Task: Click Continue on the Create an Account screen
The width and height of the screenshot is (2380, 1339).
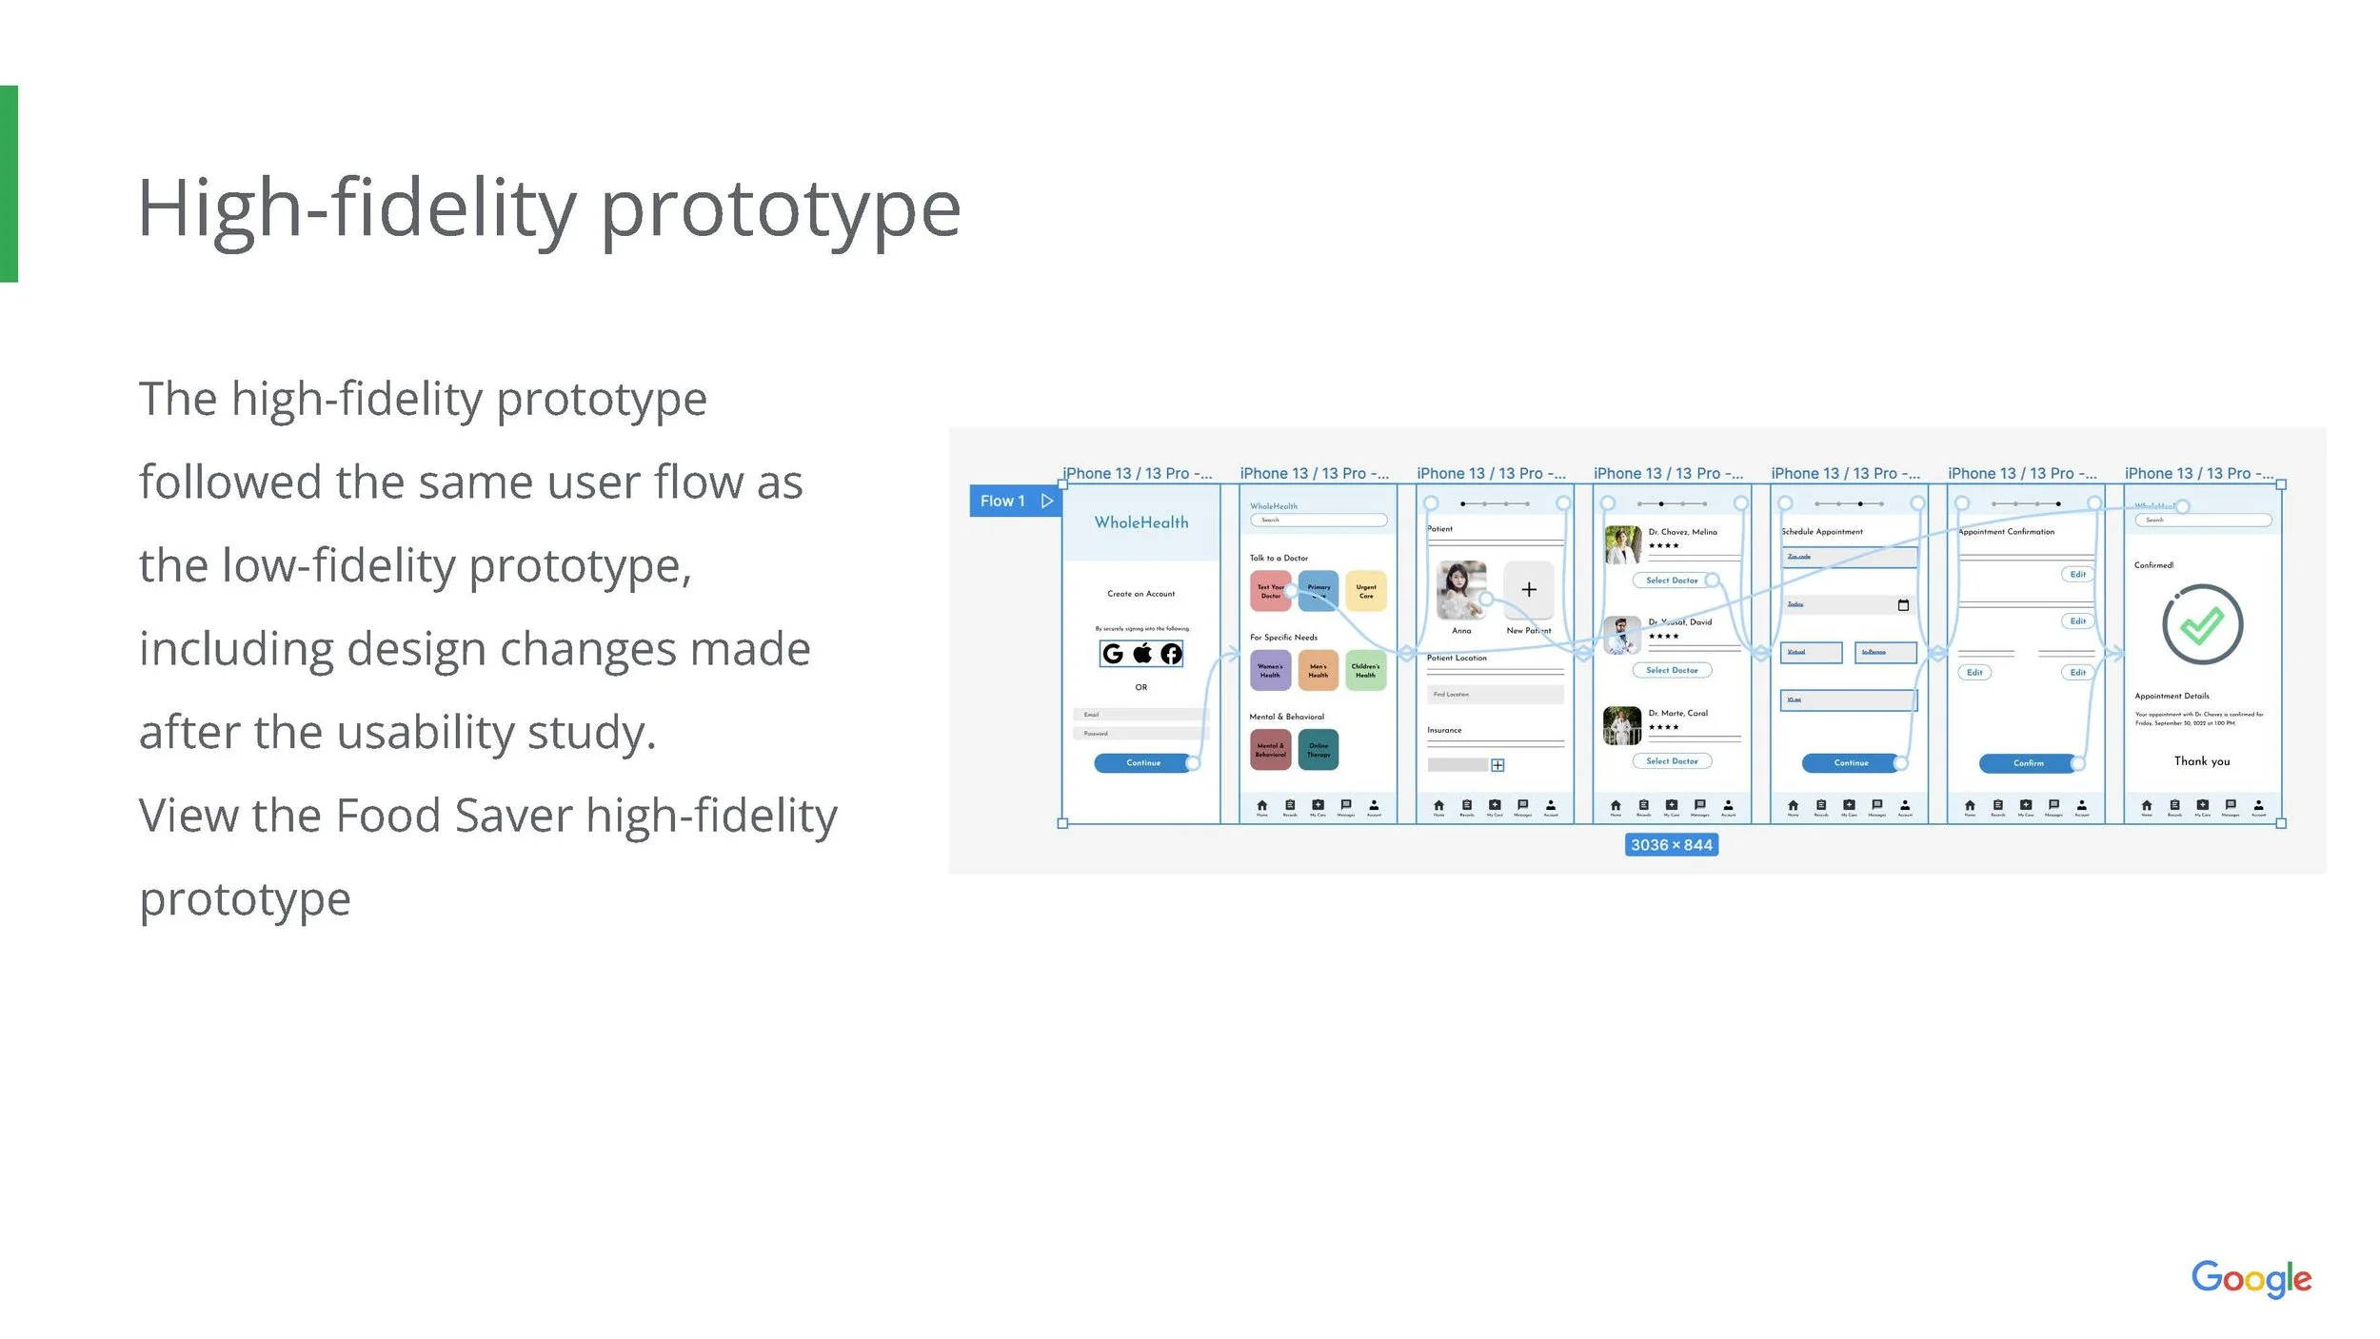Action: [1143, 762]
